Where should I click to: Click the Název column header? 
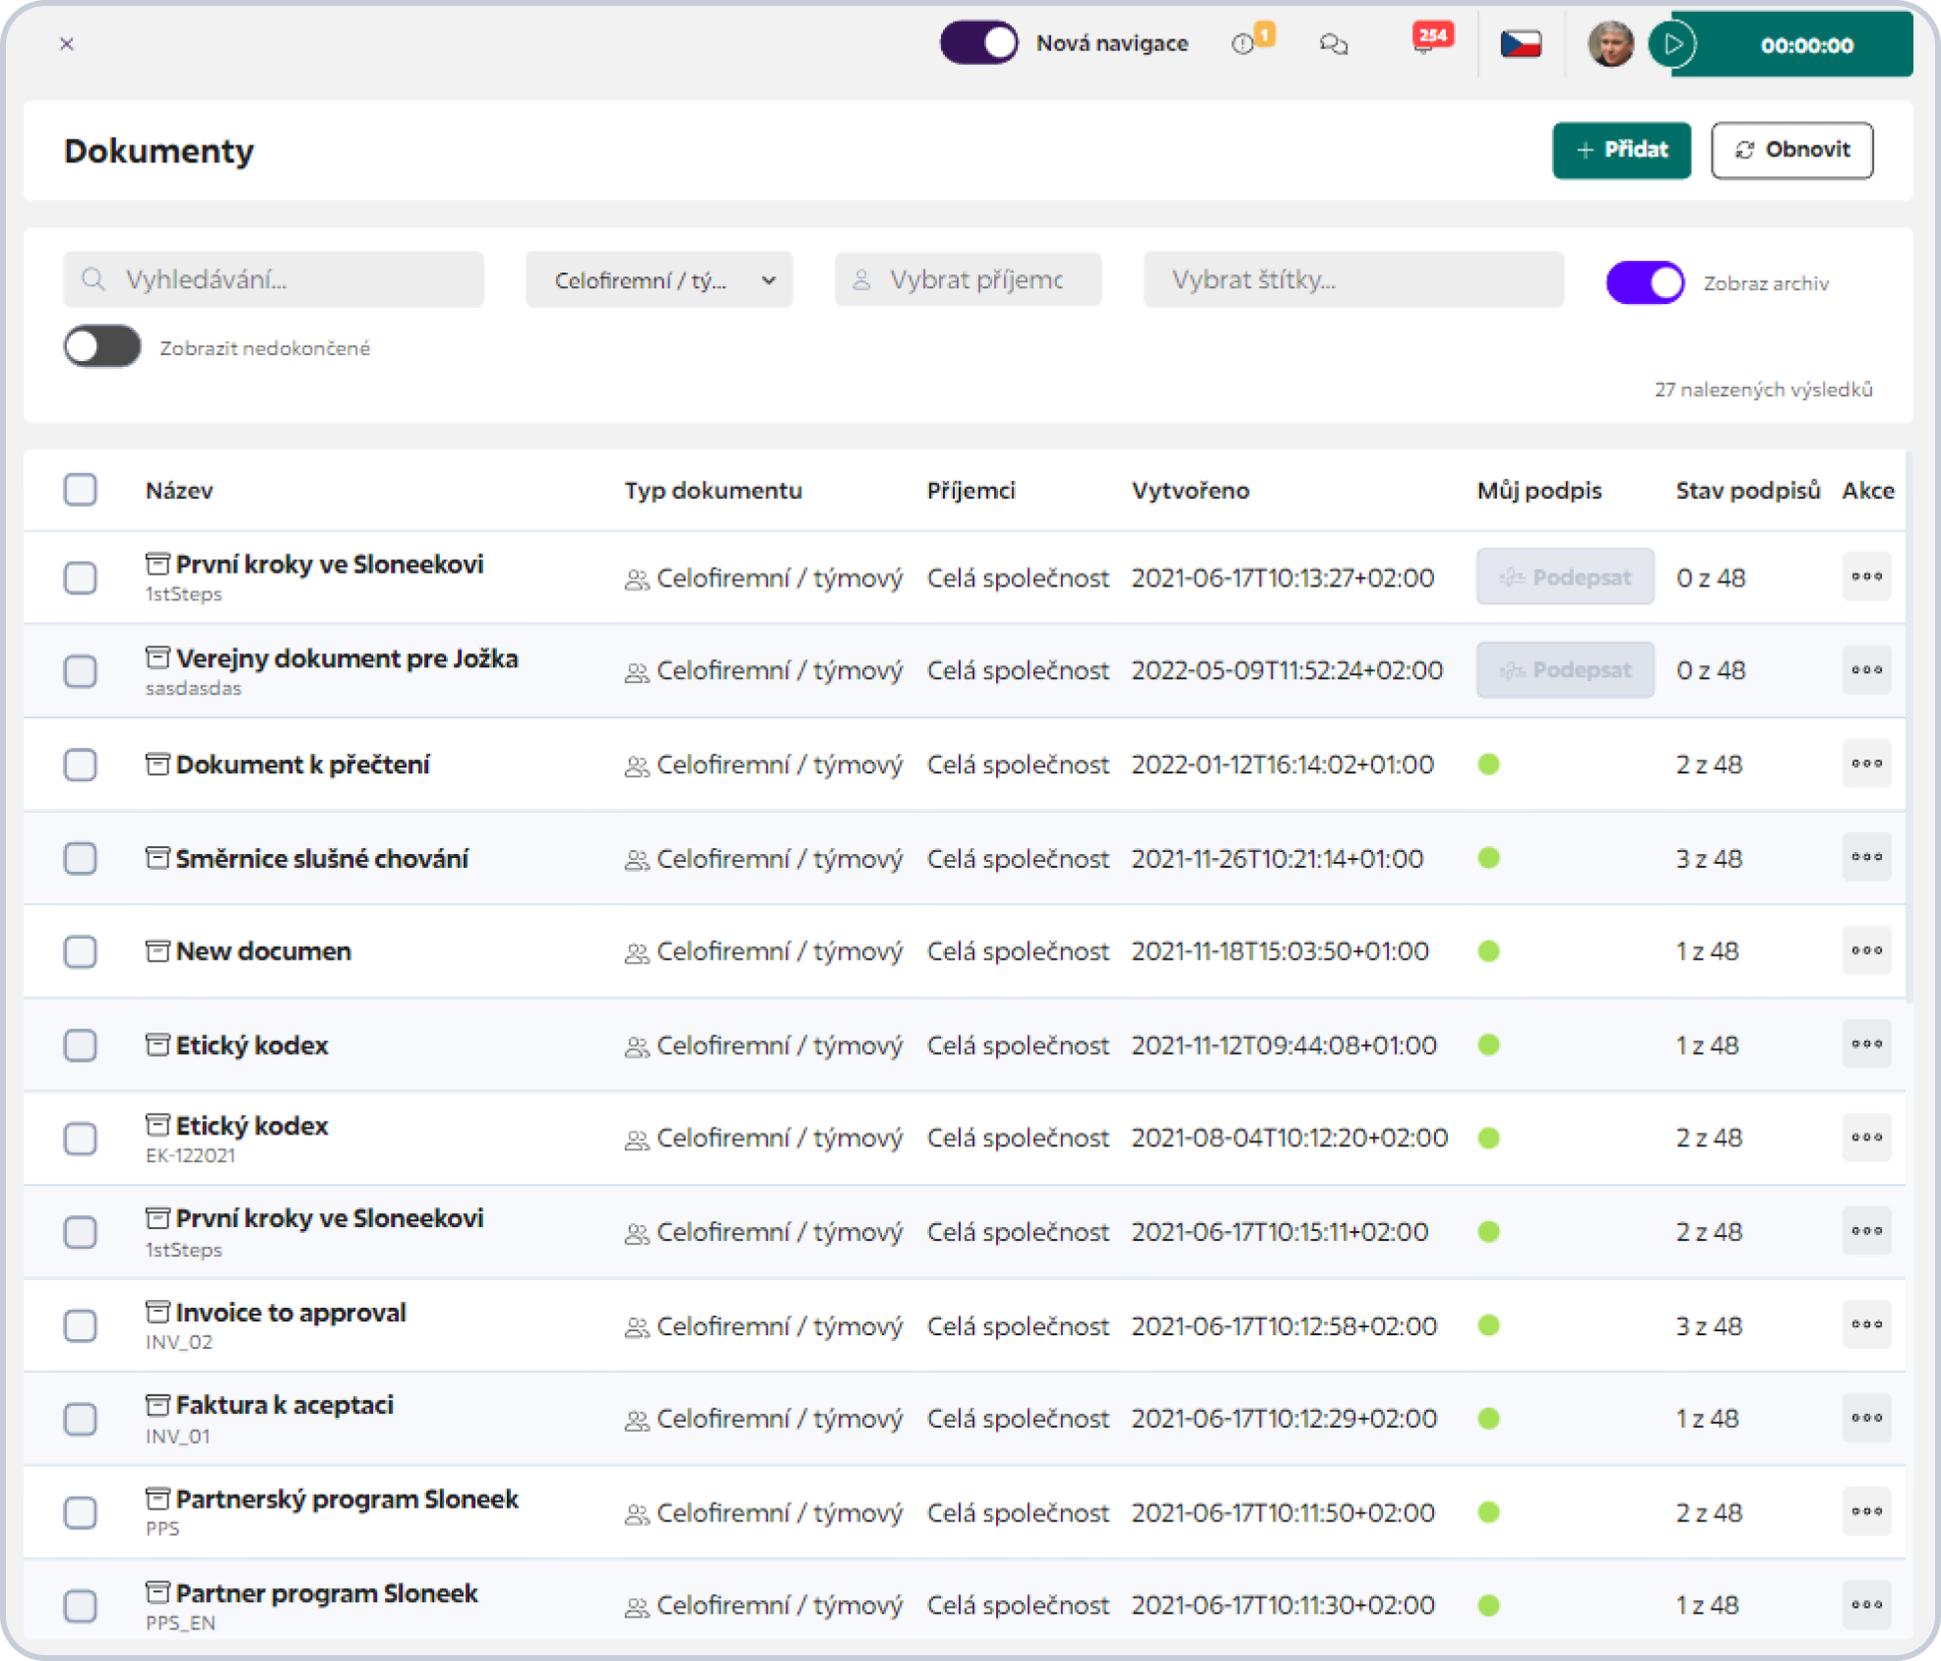[x=179, y=490]
